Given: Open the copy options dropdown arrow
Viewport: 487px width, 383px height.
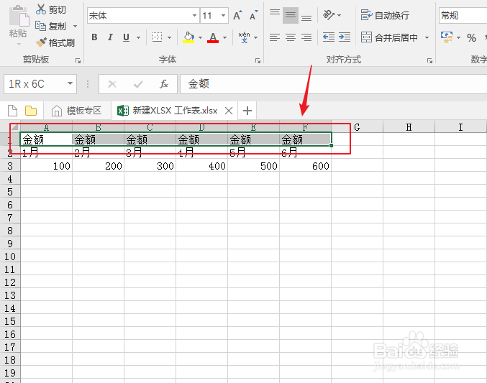Looking at the screenshot, I should pos(75,26).
